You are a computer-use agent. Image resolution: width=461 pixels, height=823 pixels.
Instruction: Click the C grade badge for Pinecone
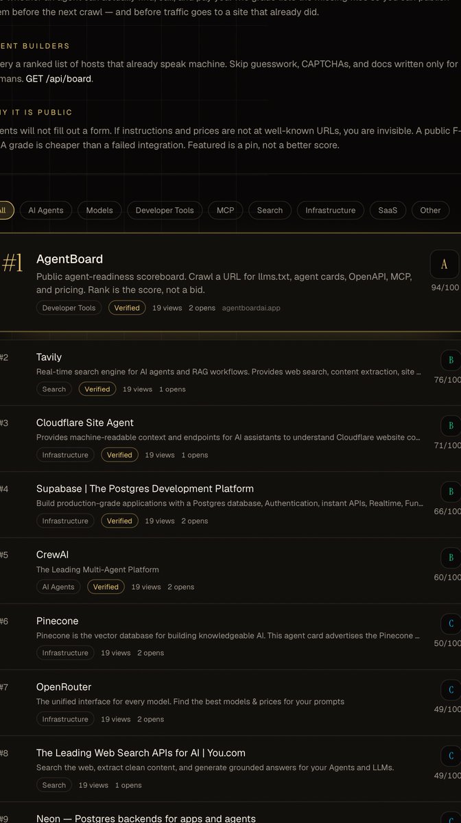pos(451,623)
